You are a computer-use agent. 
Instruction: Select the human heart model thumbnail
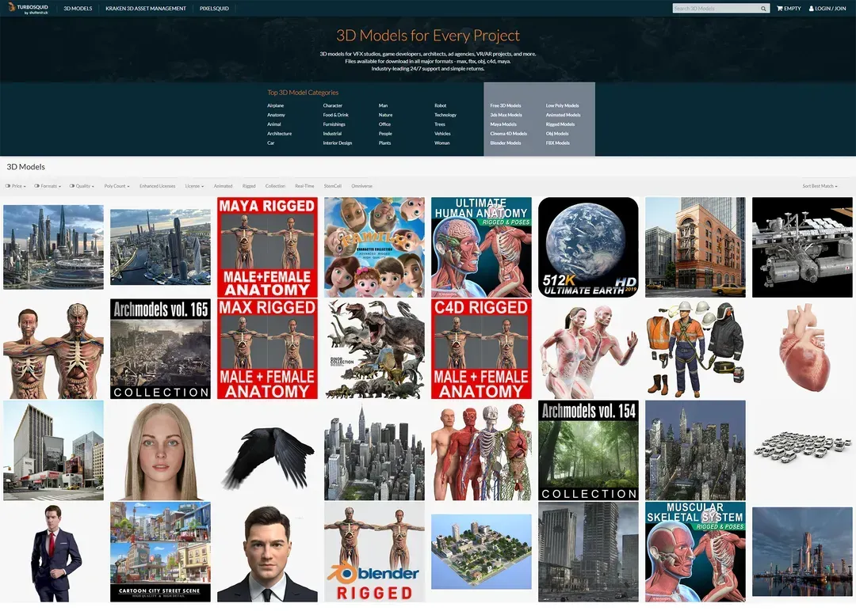click(802, 348)
